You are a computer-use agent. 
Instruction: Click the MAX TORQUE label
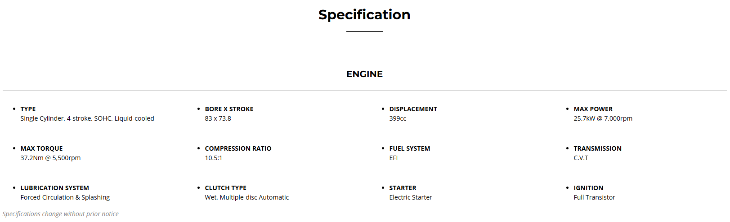41,148
